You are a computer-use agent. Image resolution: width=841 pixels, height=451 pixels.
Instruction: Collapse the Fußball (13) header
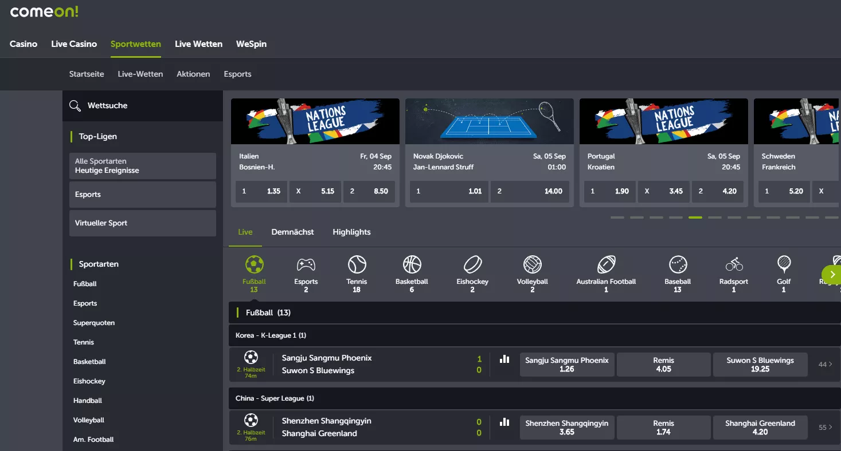535,312
